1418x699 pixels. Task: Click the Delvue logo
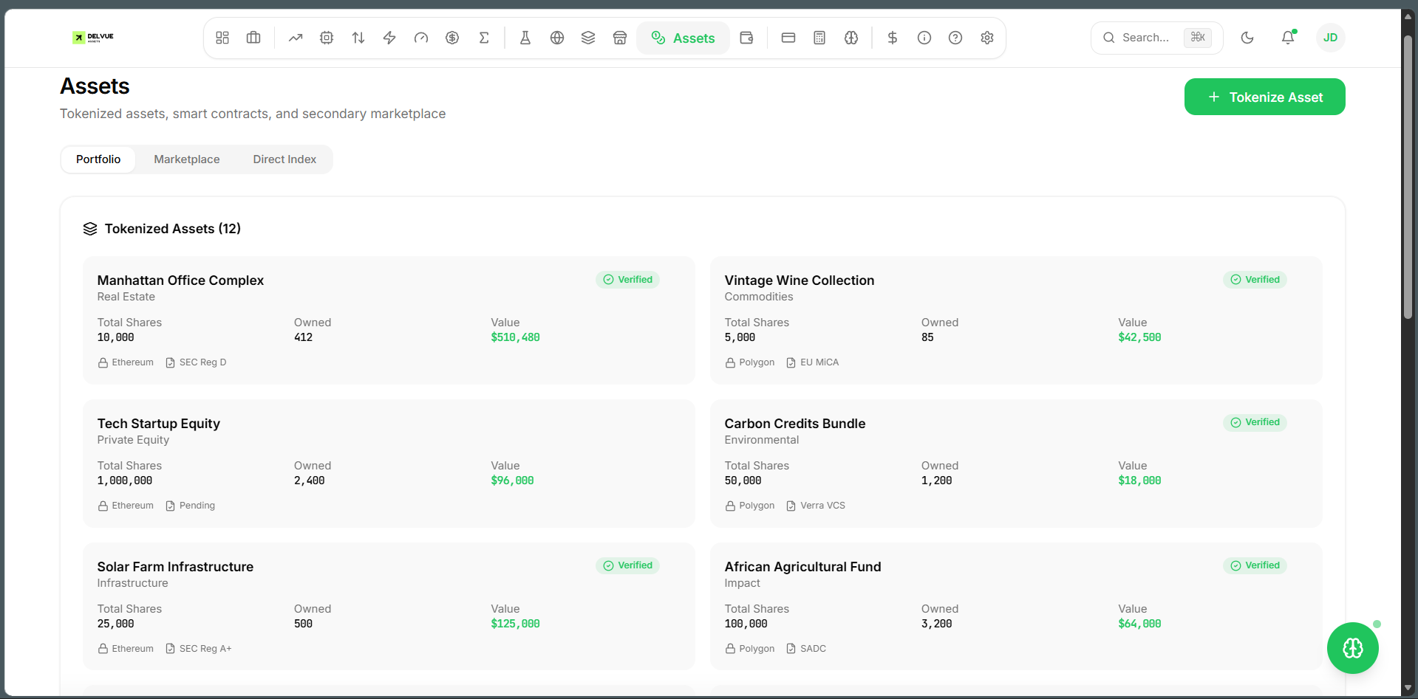tap(93, 37)
